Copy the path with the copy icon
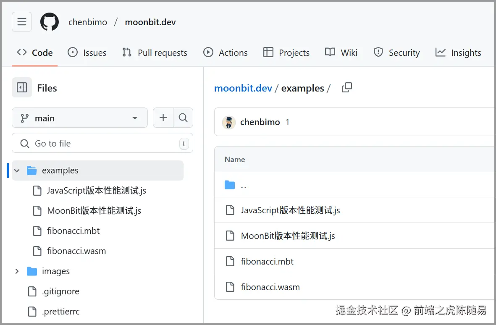Image resolution: width=496 pixels, height=325 pixels. tap(346, 88)
